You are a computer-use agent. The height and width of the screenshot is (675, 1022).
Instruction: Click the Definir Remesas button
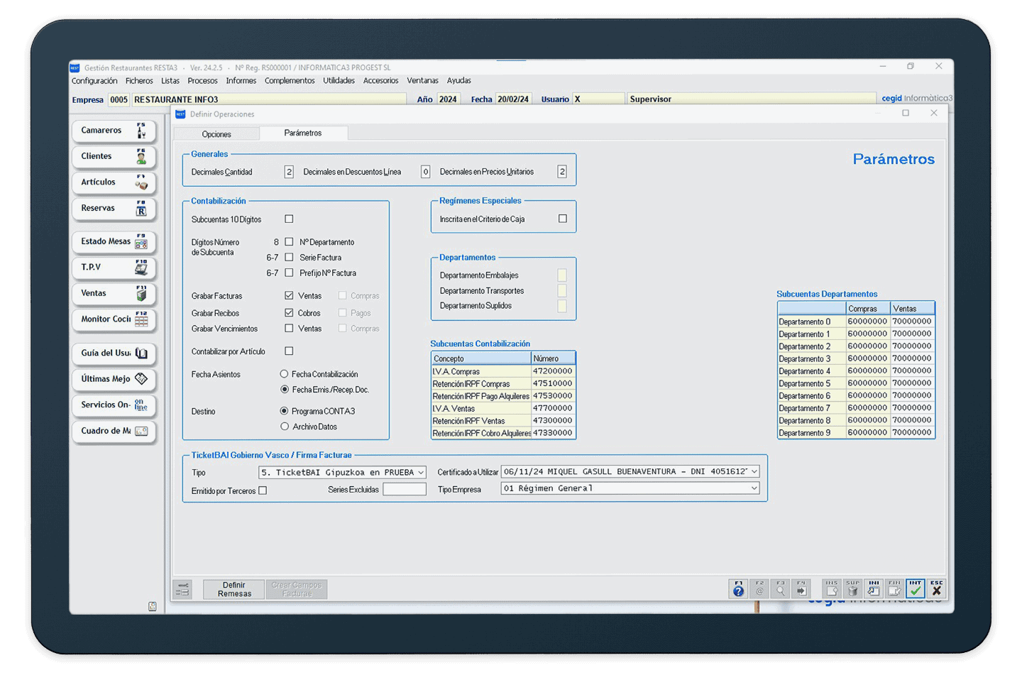[x=234, y=589]
